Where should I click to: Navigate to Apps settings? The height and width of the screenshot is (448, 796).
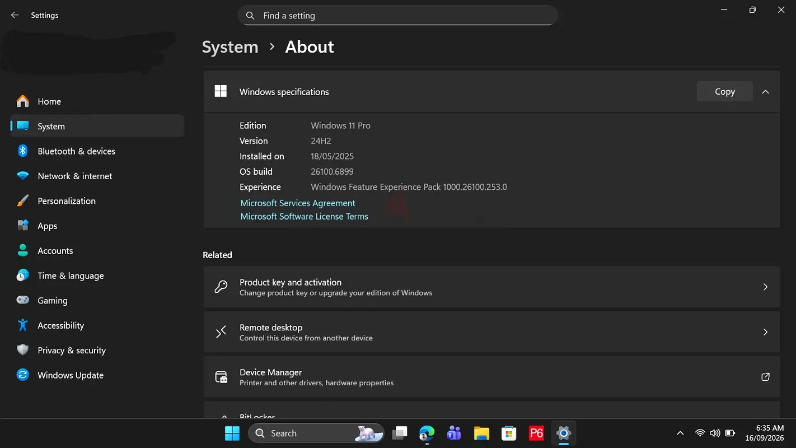[x=97, y=226]
